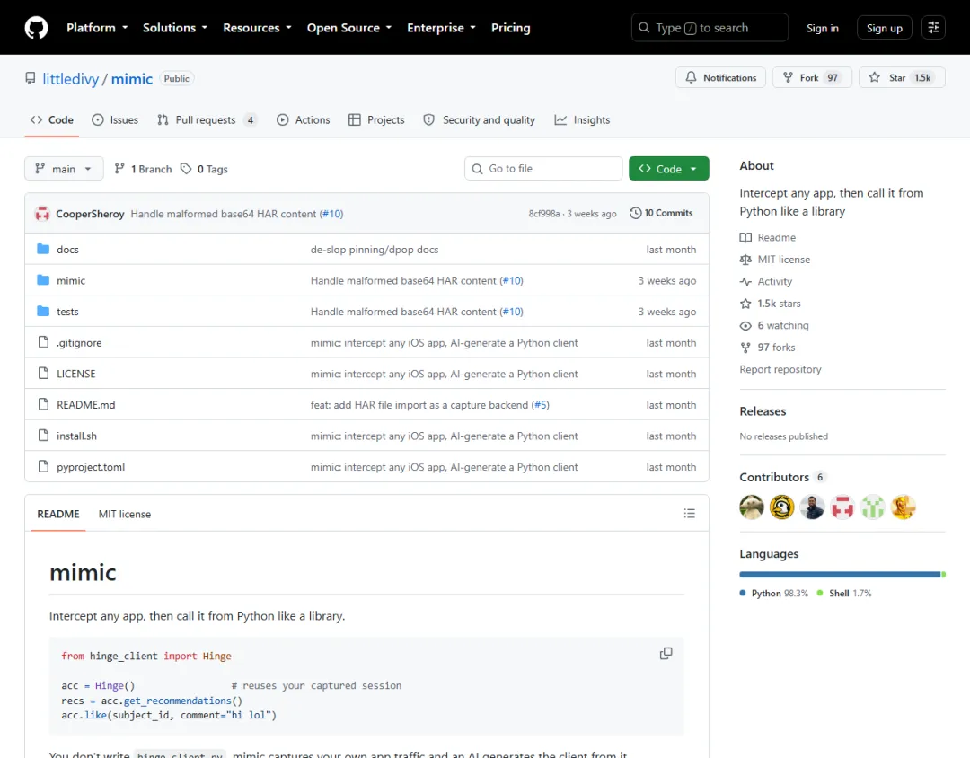The width and height of the screenshot is (970, 758).
Task: Click the Notifications bell button
Action: (720, 78)
